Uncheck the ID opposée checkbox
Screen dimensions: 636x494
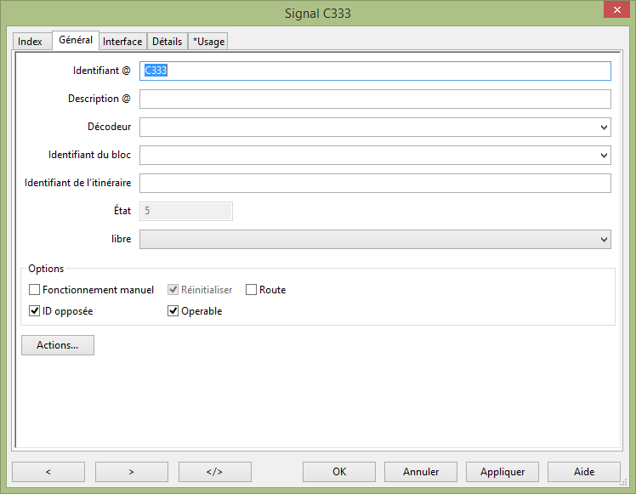35,311
